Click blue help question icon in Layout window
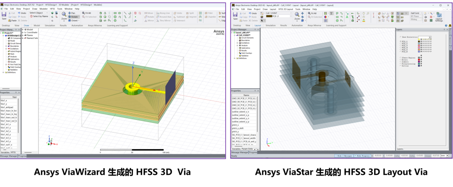Image resolution: width=453 pixels, height=187 pixels. pyautogui.click(x=446, y=26)
